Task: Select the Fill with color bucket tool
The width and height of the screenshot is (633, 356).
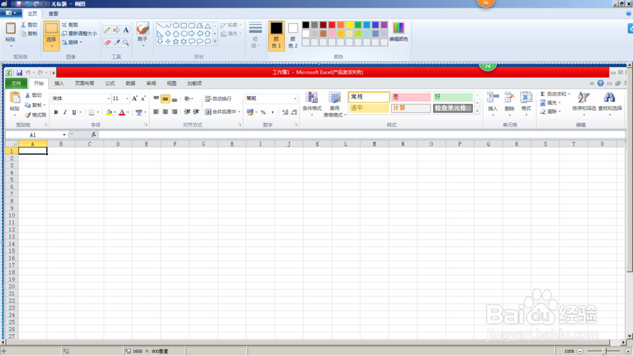Action: [x=116, y=30]
